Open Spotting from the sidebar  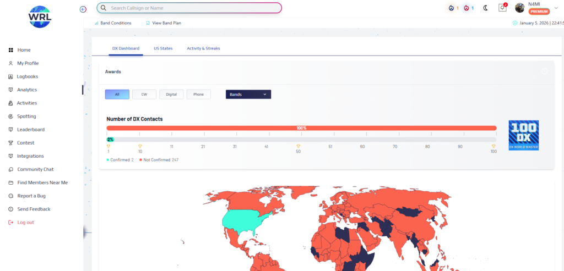point(26,117)
